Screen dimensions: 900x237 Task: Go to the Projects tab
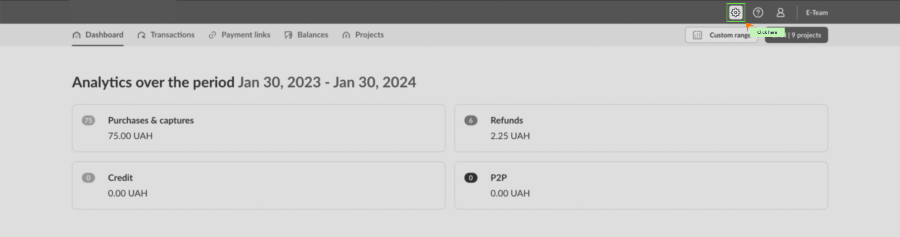pos(369,35)
